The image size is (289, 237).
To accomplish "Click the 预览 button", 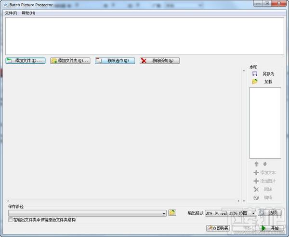I will 246,228.
